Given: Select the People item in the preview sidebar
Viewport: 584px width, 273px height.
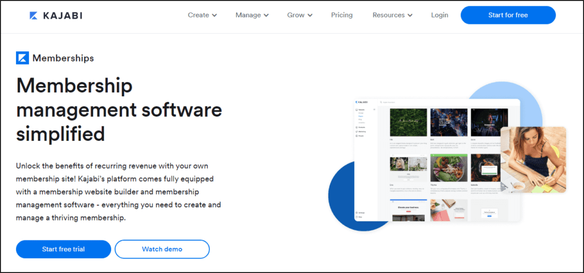Looking at the screenshot, I should [x=360, y=136].
